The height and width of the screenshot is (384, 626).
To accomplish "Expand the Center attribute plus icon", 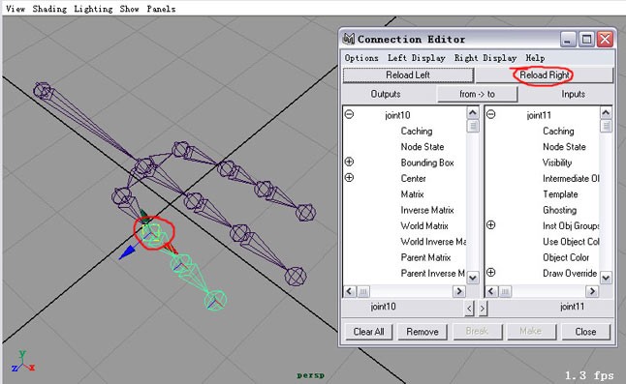I will pos(349,177).
